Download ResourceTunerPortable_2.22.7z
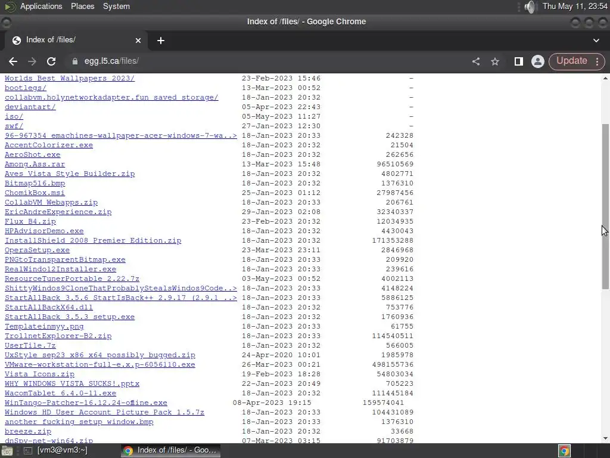This screenshot has height=458, width=610. coord(72,279)
